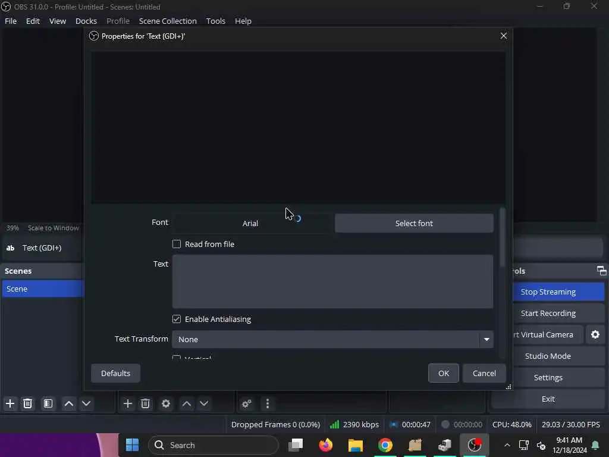Move scene down with arrow icon
The height and width of the screenshot is (457, 609).
86,403
